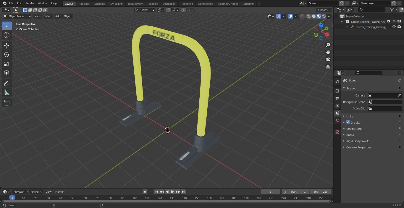The image size is (404, 208).
Task: Select the Annotate tool
Action: click(7, 84)
